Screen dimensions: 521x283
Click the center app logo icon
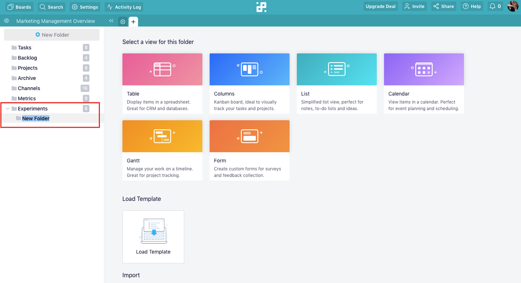click(x=261, y=7)
